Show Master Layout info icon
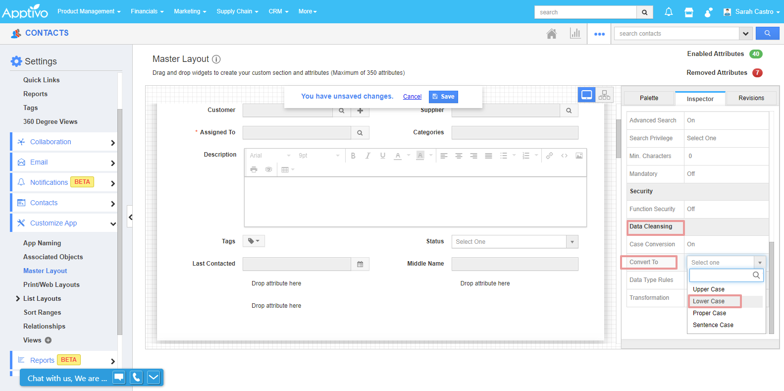The image size is (784, 391). click(216, 59)
